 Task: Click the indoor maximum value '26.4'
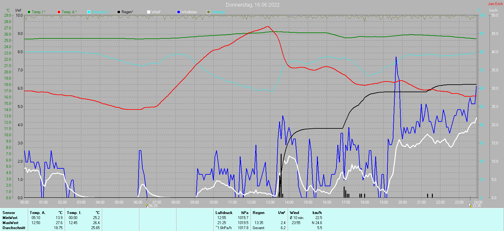click(x=96, y=223)
